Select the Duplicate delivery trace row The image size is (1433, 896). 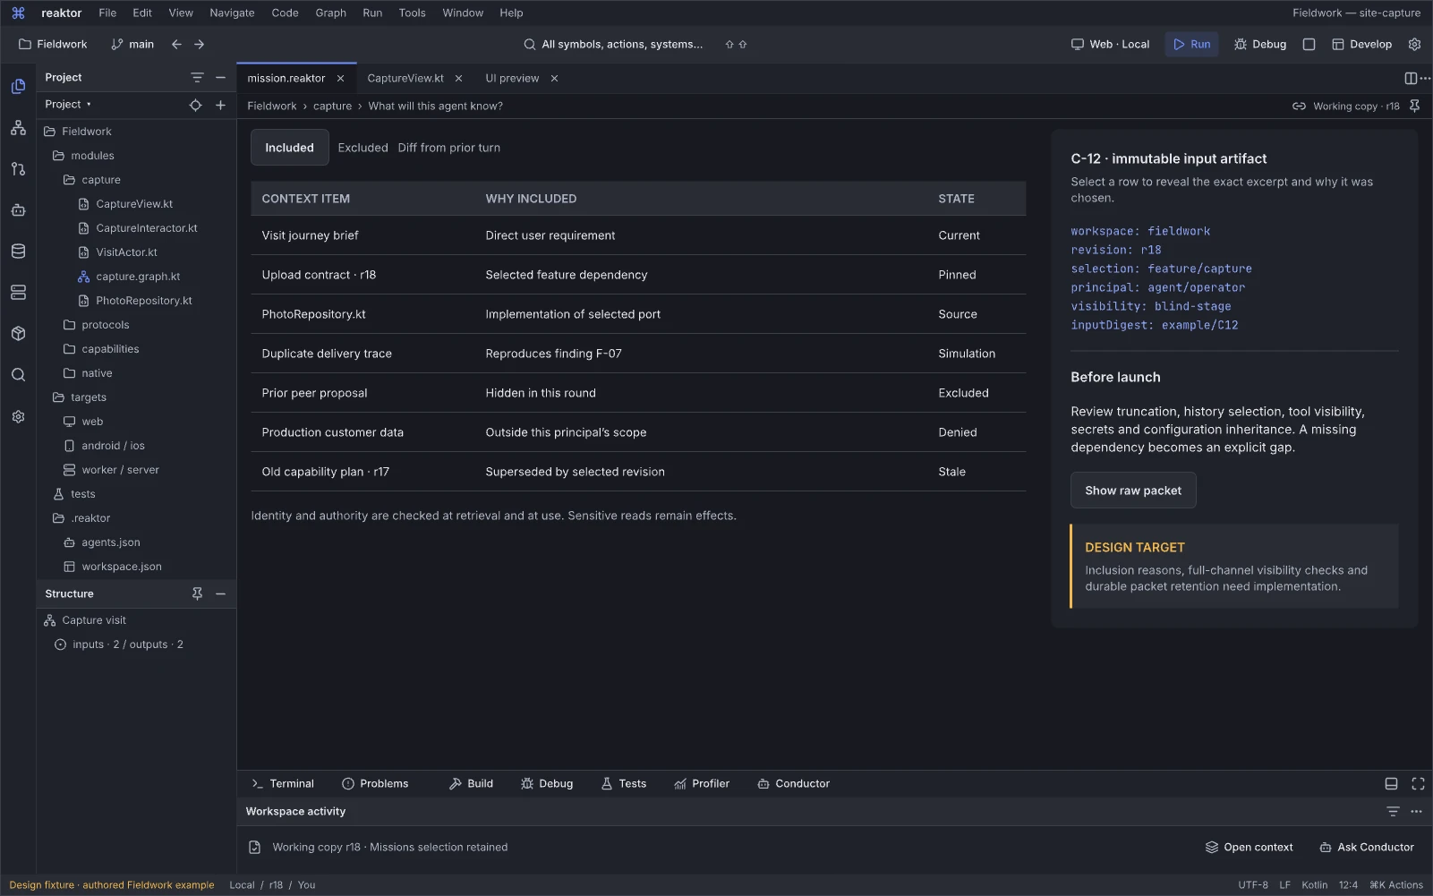pos(638,354)
